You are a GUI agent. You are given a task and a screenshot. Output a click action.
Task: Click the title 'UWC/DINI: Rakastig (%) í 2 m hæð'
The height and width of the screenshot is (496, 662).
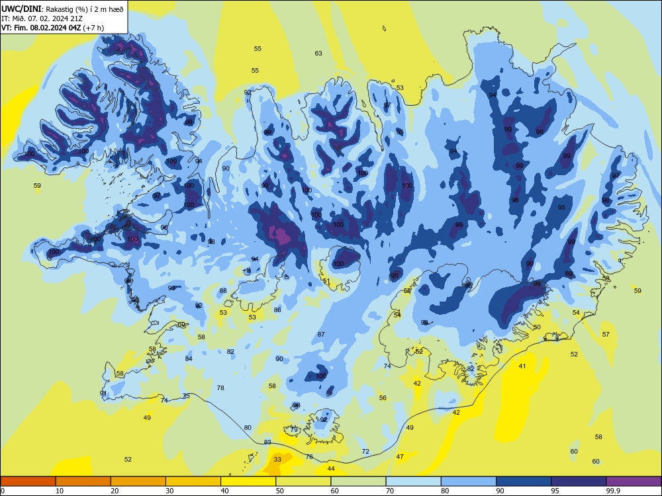(62, 9)
